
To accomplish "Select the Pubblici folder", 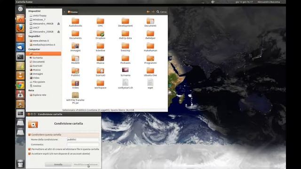I will coord(75,72).
